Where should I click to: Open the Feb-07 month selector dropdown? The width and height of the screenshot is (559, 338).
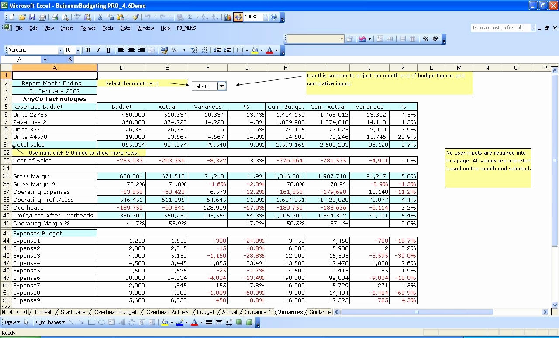tap(222, 86)
